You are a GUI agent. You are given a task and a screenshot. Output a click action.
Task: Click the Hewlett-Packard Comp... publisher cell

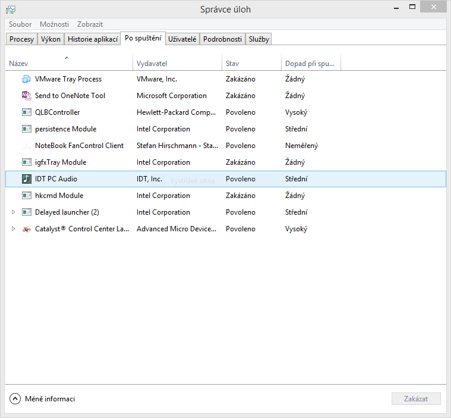[176, 112]
